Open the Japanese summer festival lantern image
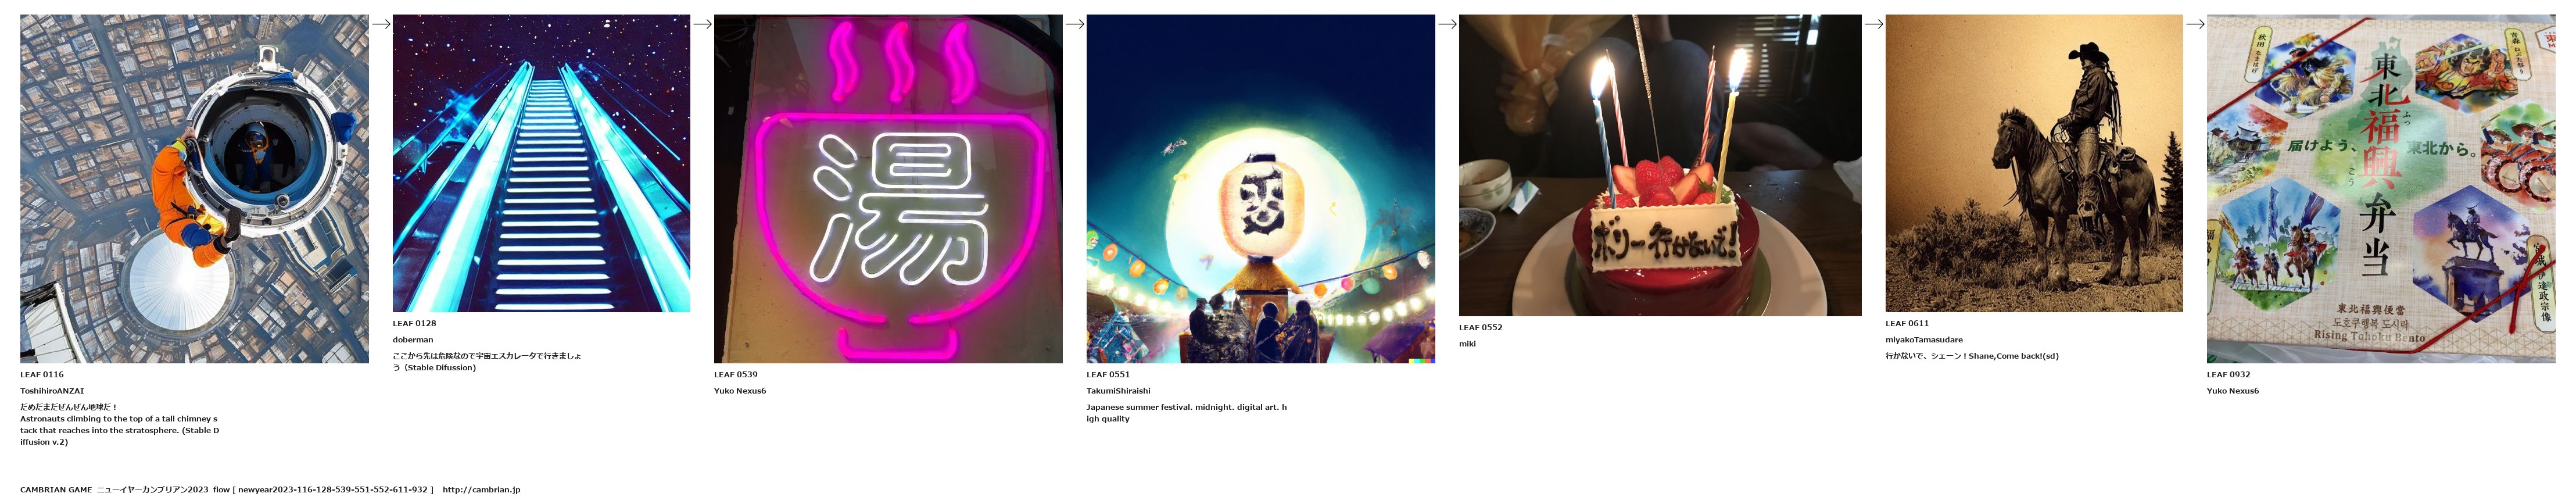The height and width of the screenshot is (504, 2576). 1260,188
